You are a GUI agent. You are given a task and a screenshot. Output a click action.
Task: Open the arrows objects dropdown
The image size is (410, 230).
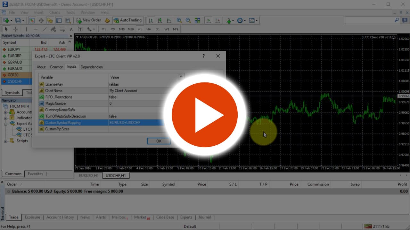click(x=91, y=29)
